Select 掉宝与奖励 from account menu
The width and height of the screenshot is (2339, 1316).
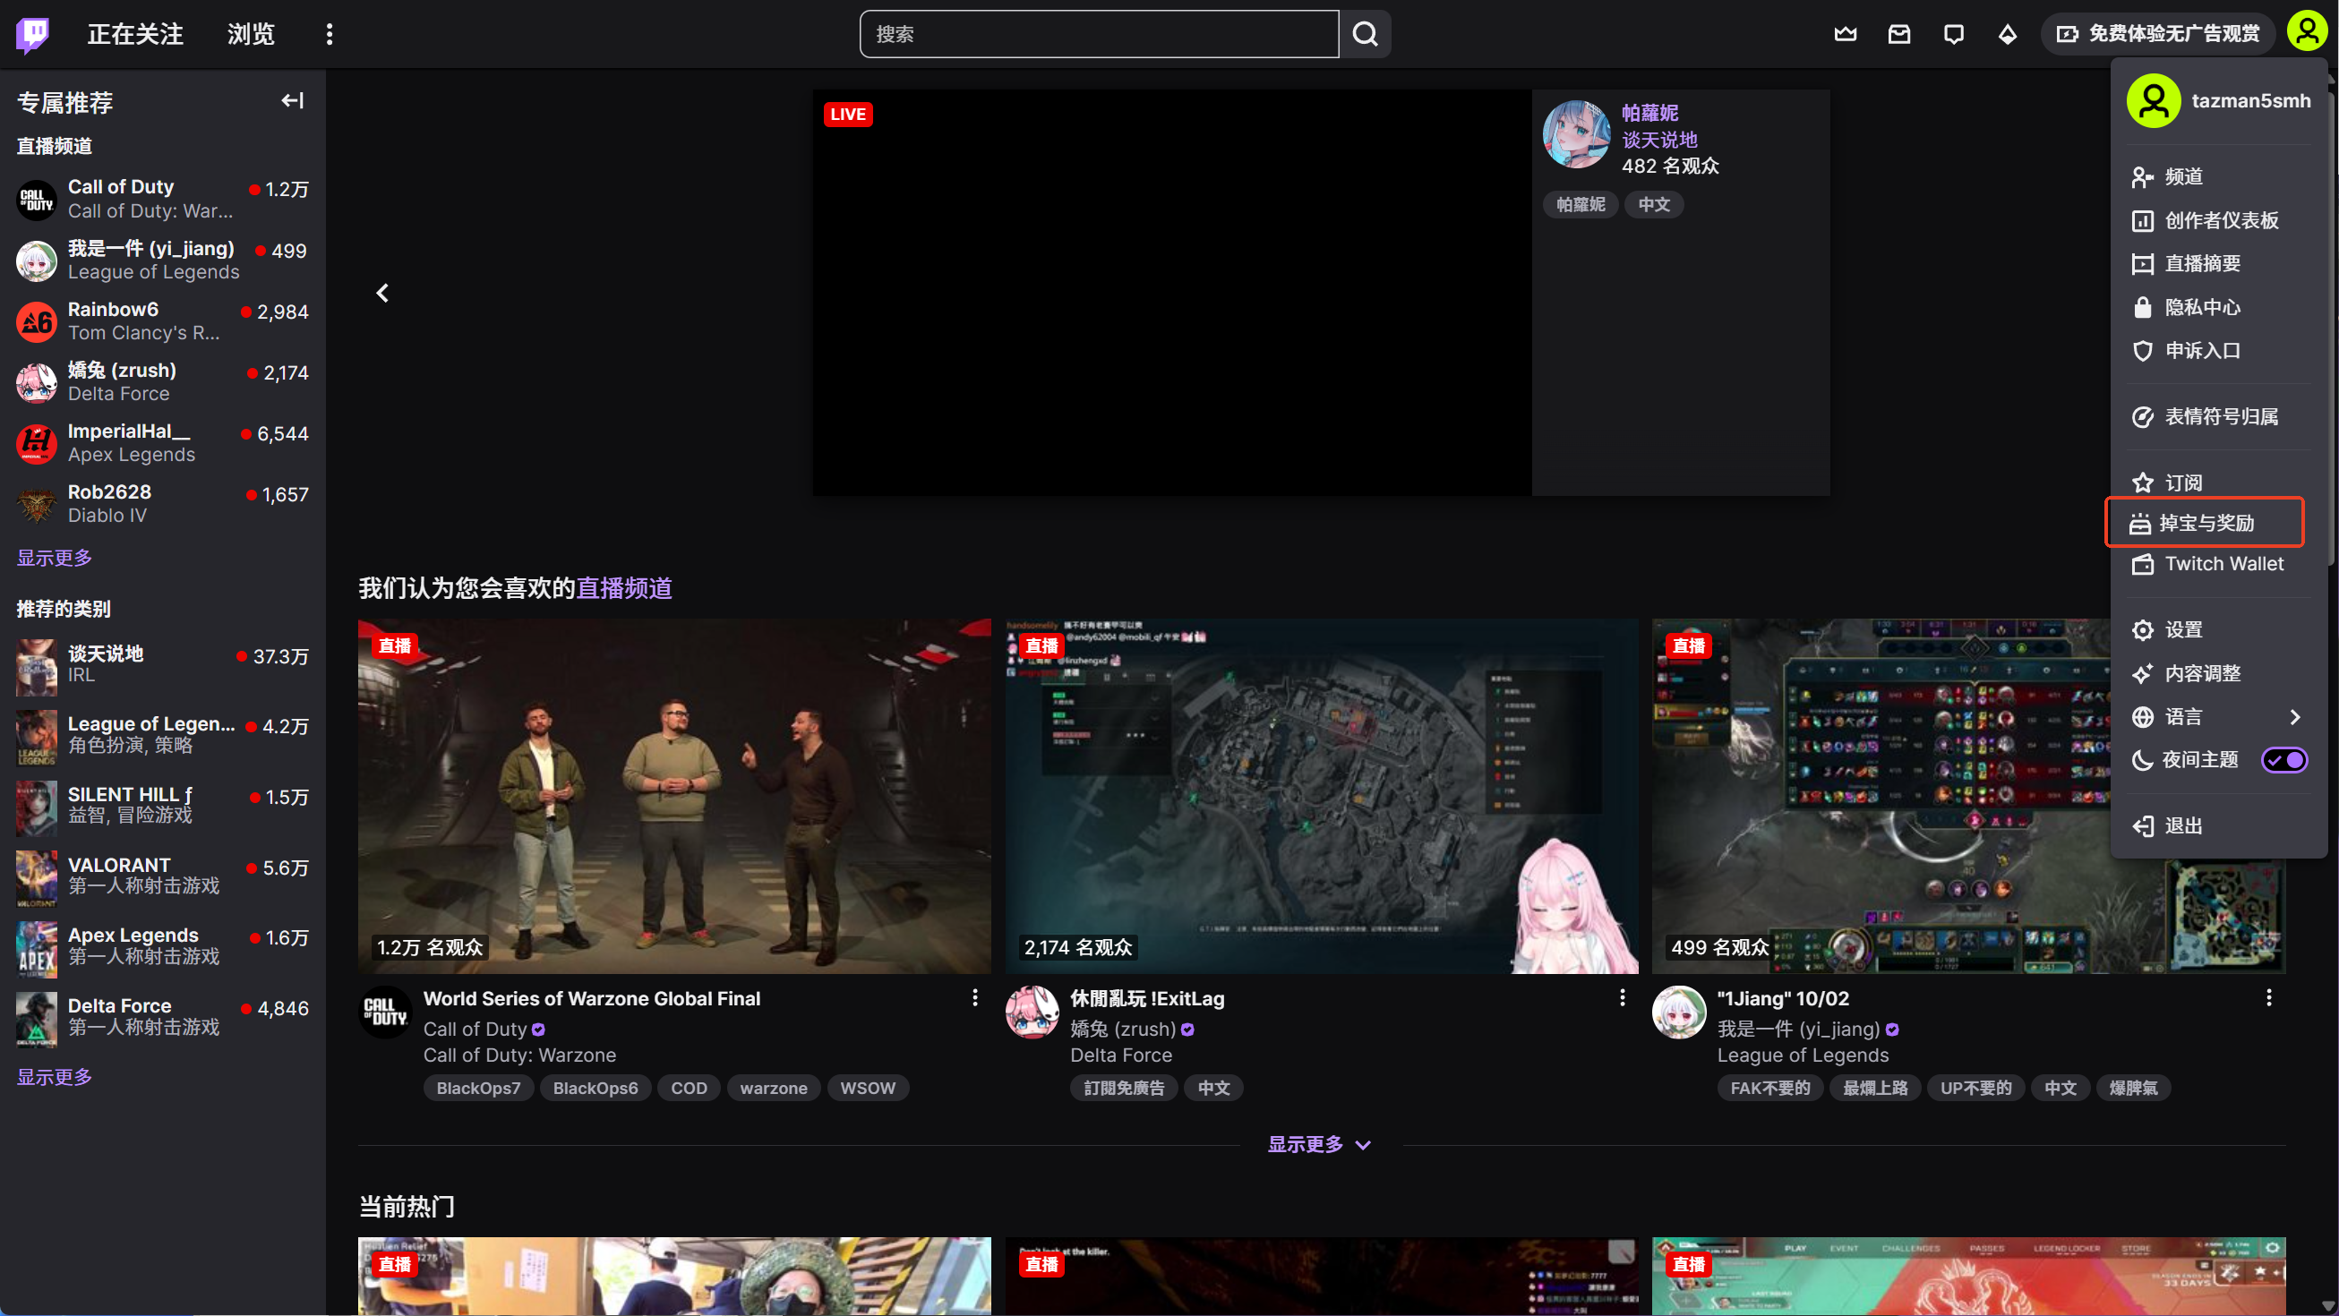2205,523
